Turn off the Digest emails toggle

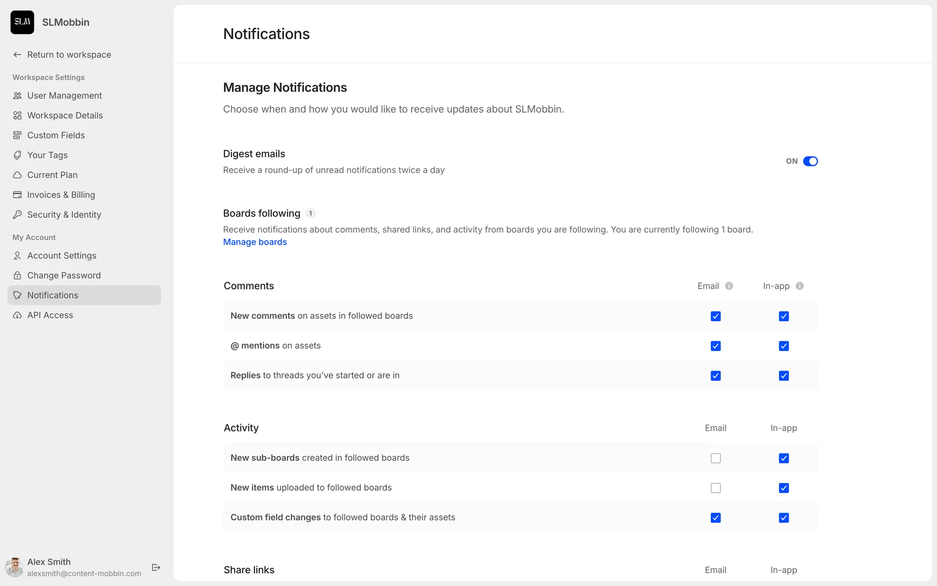tap(810, 161)
